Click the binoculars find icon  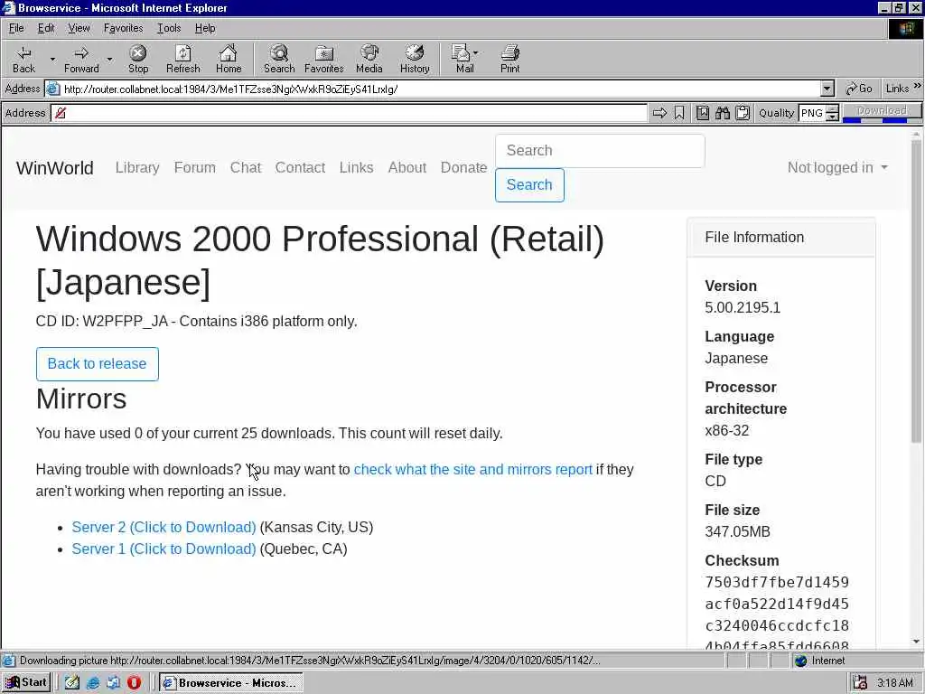[x=723, y=113]
